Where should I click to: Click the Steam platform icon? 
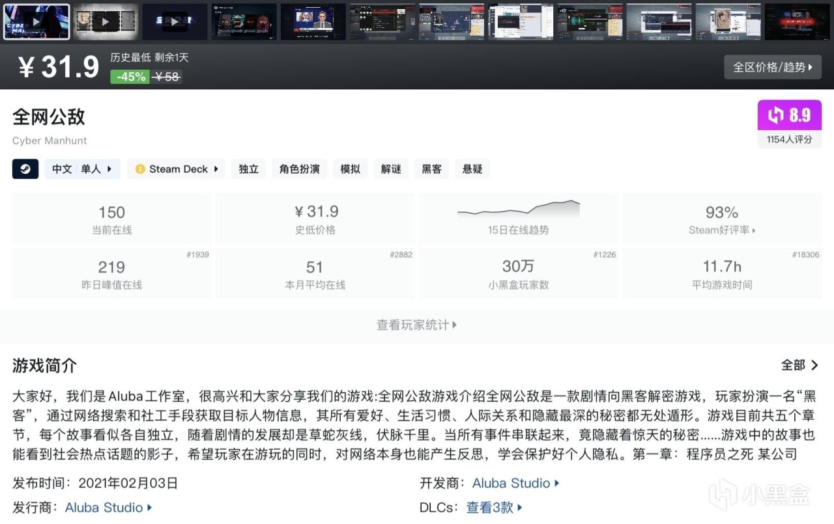click(25, 169)
